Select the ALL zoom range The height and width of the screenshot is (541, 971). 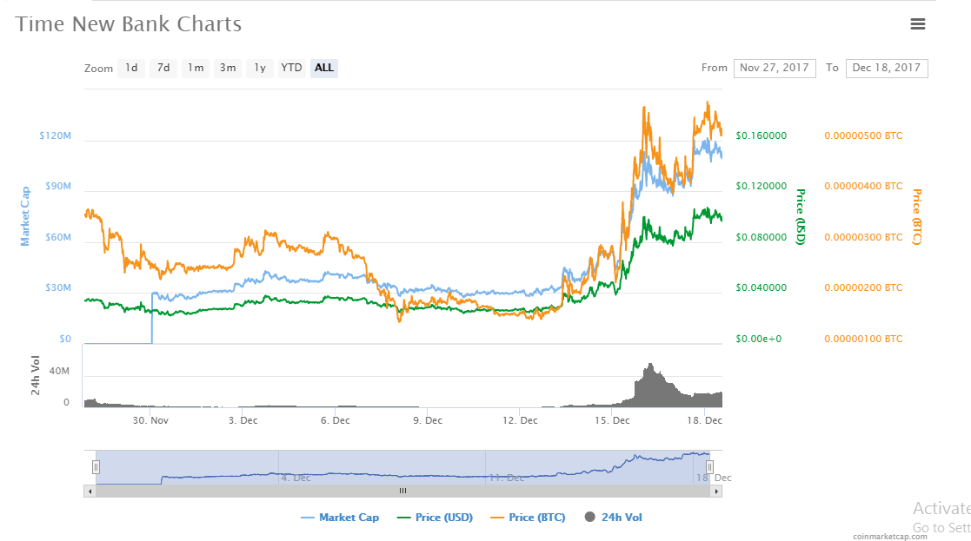(x=324, y=68)
